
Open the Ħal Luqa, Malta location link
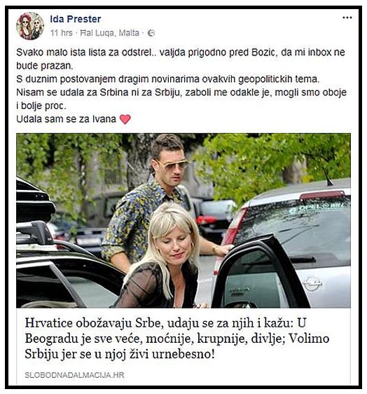[109, 33]
